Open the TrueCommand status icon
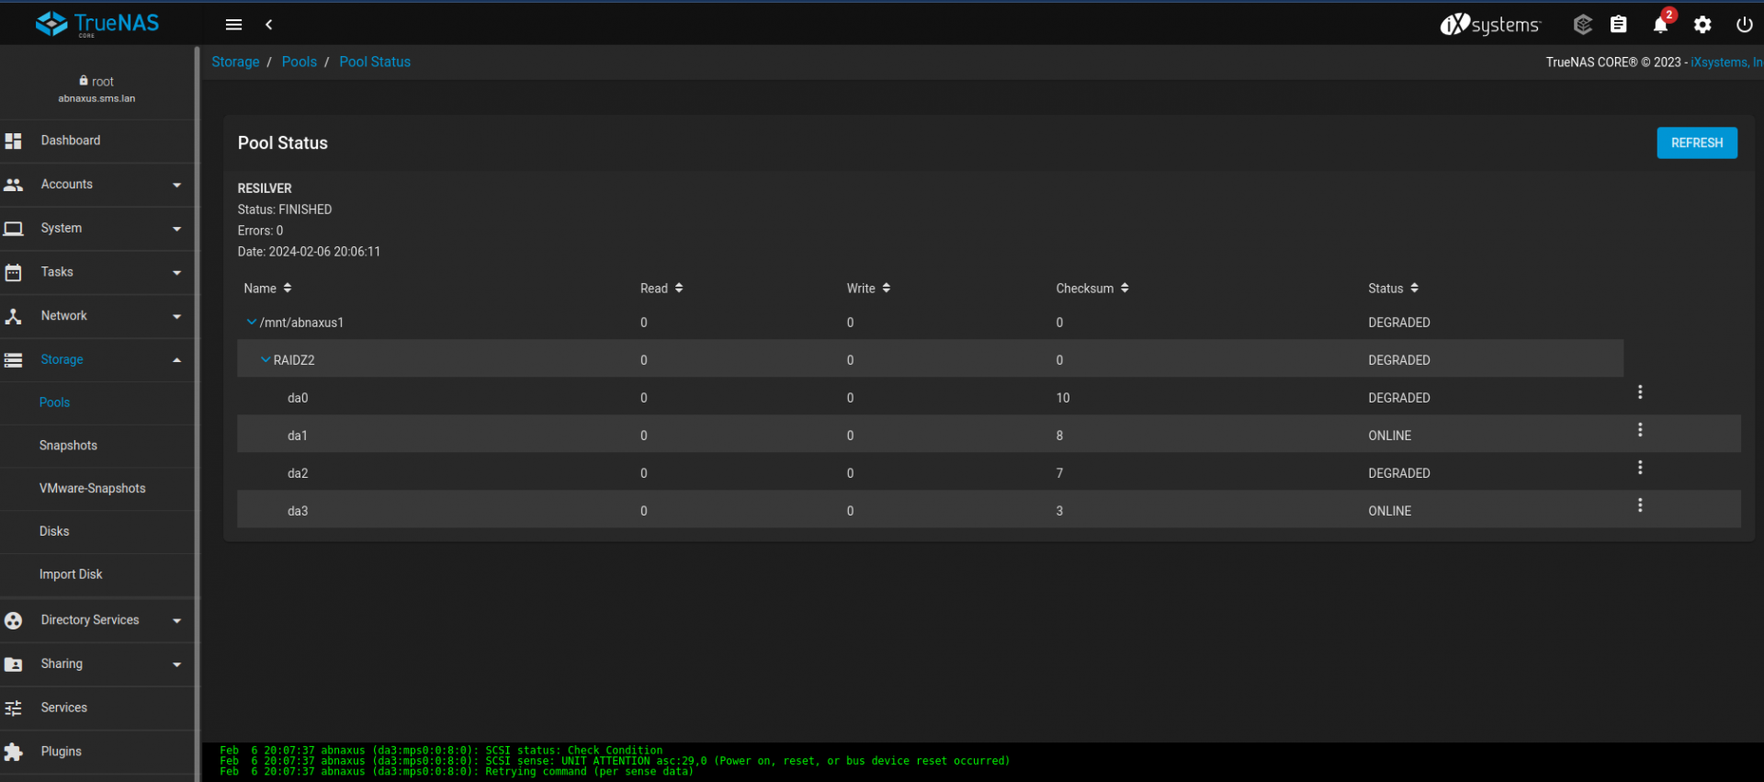This screenshot has height=782, width=1764. click(1582, 25)
